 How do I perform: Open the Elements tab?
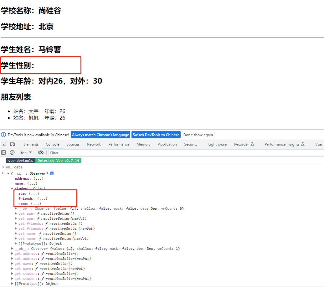(x=31, y=144)
